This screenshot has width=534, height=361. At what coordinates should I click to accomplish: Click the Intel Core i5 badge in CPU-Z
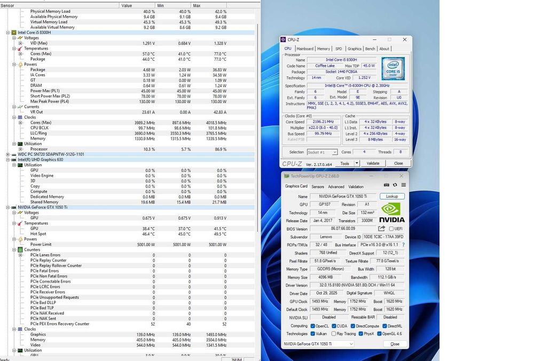tap(393, 69)
